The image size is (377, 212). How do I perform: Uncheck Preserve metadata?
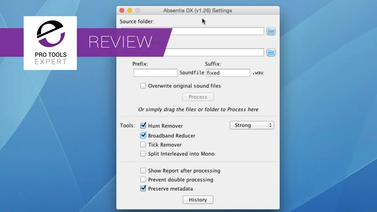[143, 188]
